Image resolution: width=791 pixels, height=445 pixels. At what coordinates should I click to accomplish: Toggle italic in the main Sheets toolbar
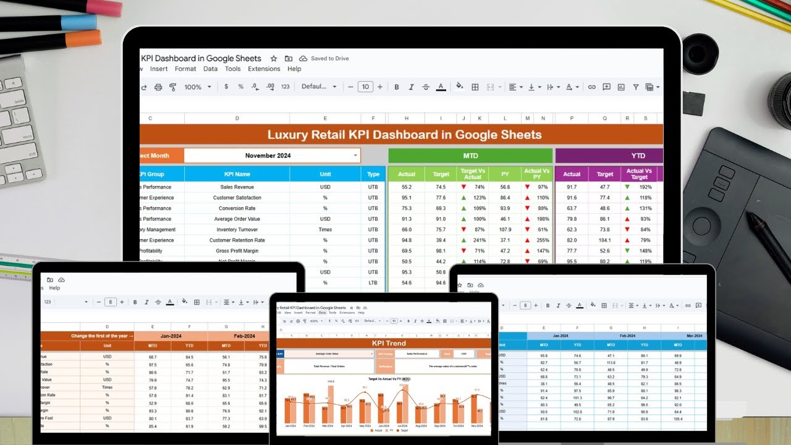coord(411,87)
